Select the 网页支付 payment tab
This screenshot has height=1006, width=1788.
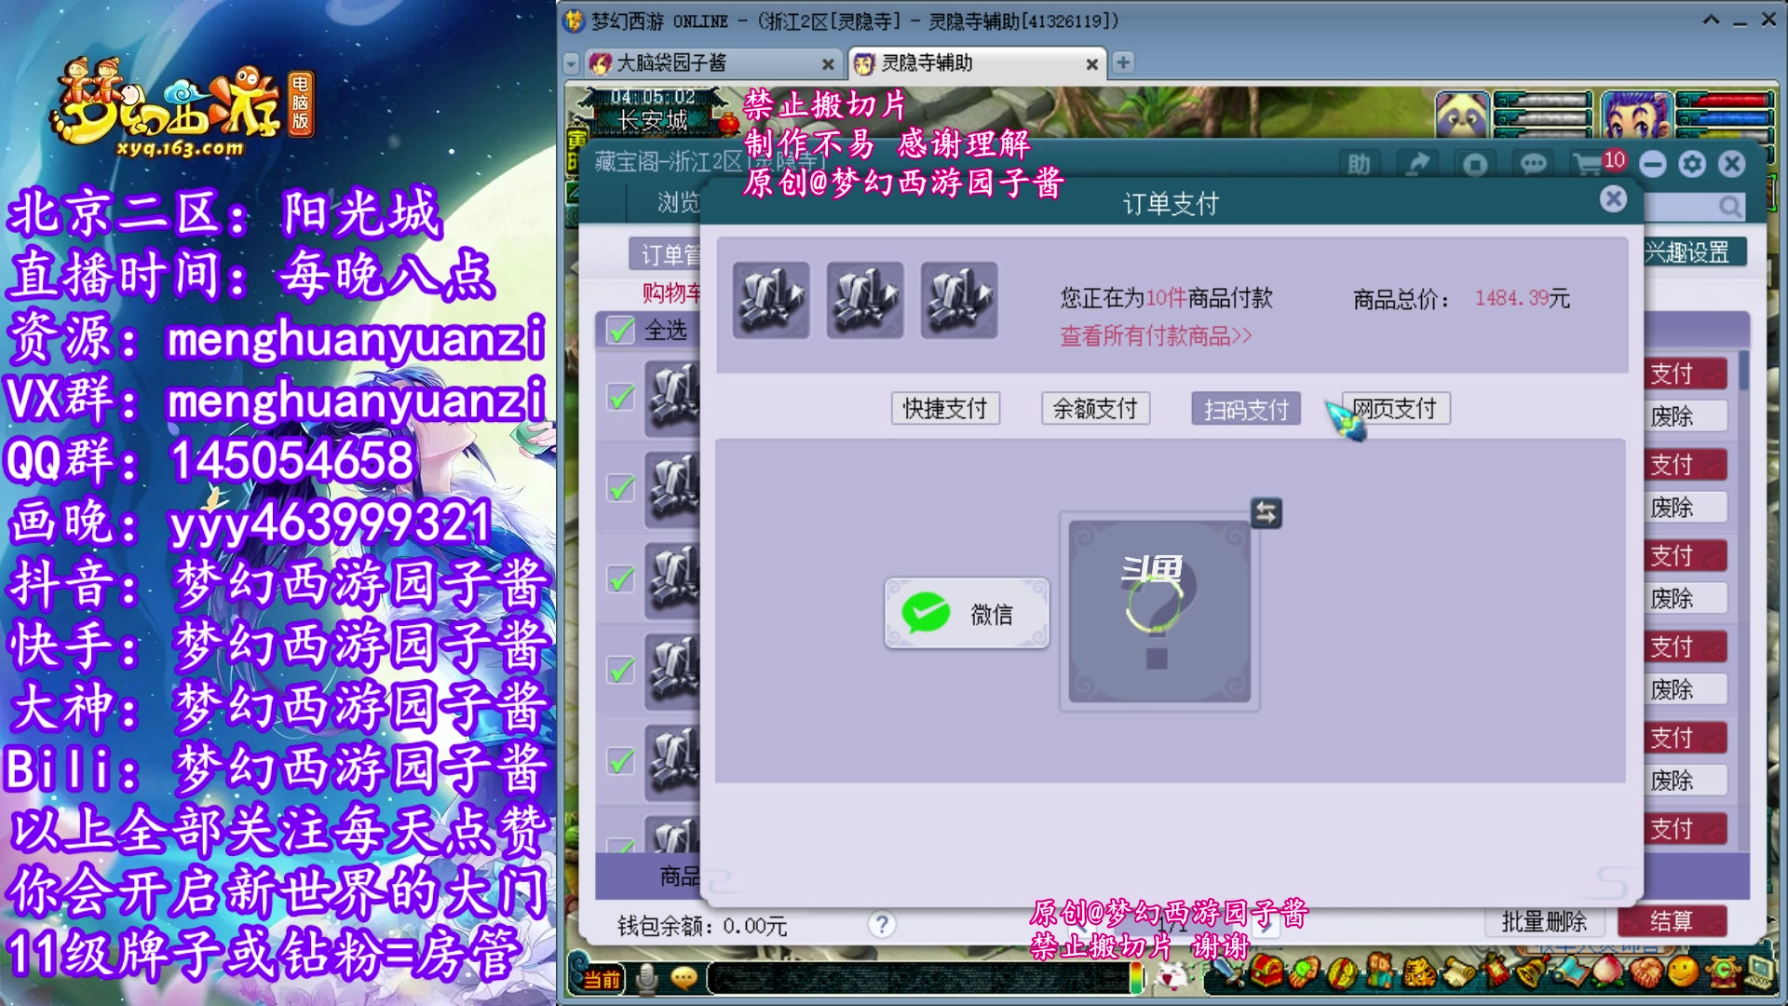coord(1395,408)
